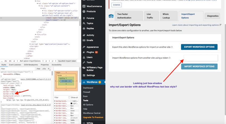Expand the computed background property row

click(55, 101)
